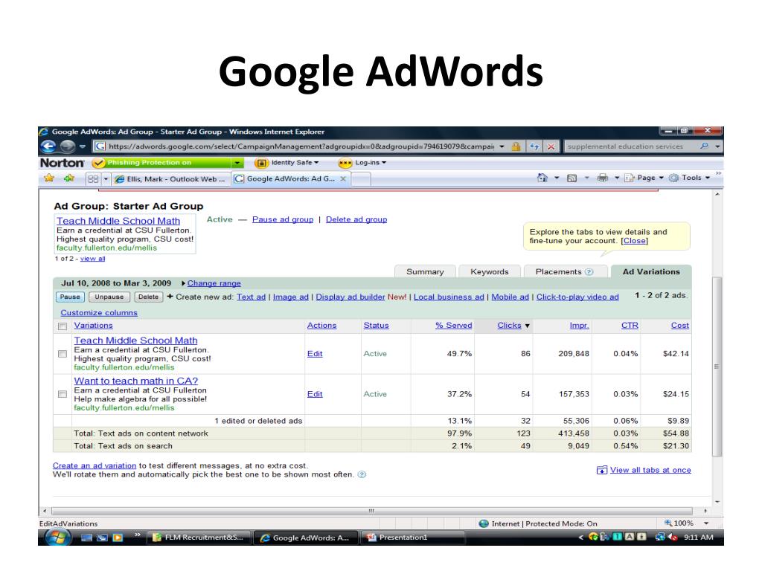Open the search provider dropdown arrow
The height and width of the screenshot is (571, 762).
[717, 146]
